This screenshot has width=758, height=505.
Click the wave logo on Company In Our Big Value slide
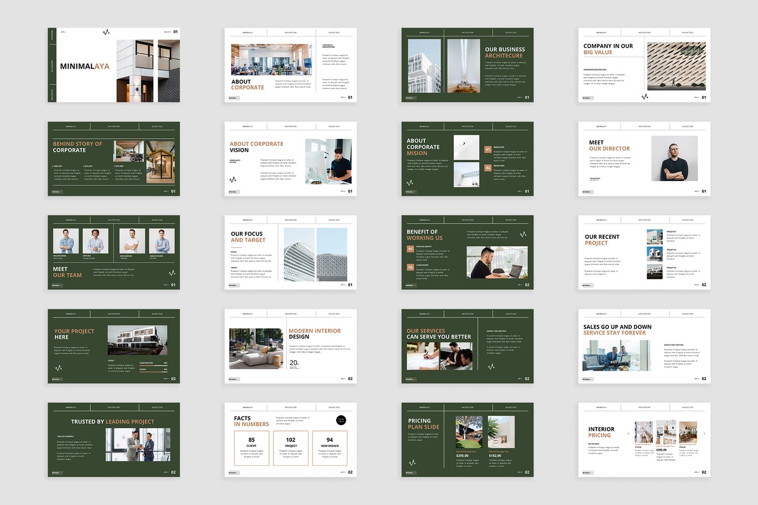[x=645, y=96]
